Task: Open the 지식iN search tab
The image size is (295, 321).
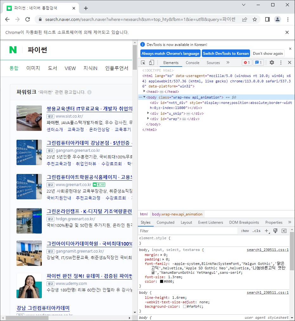Action: [x=90, y=68]
